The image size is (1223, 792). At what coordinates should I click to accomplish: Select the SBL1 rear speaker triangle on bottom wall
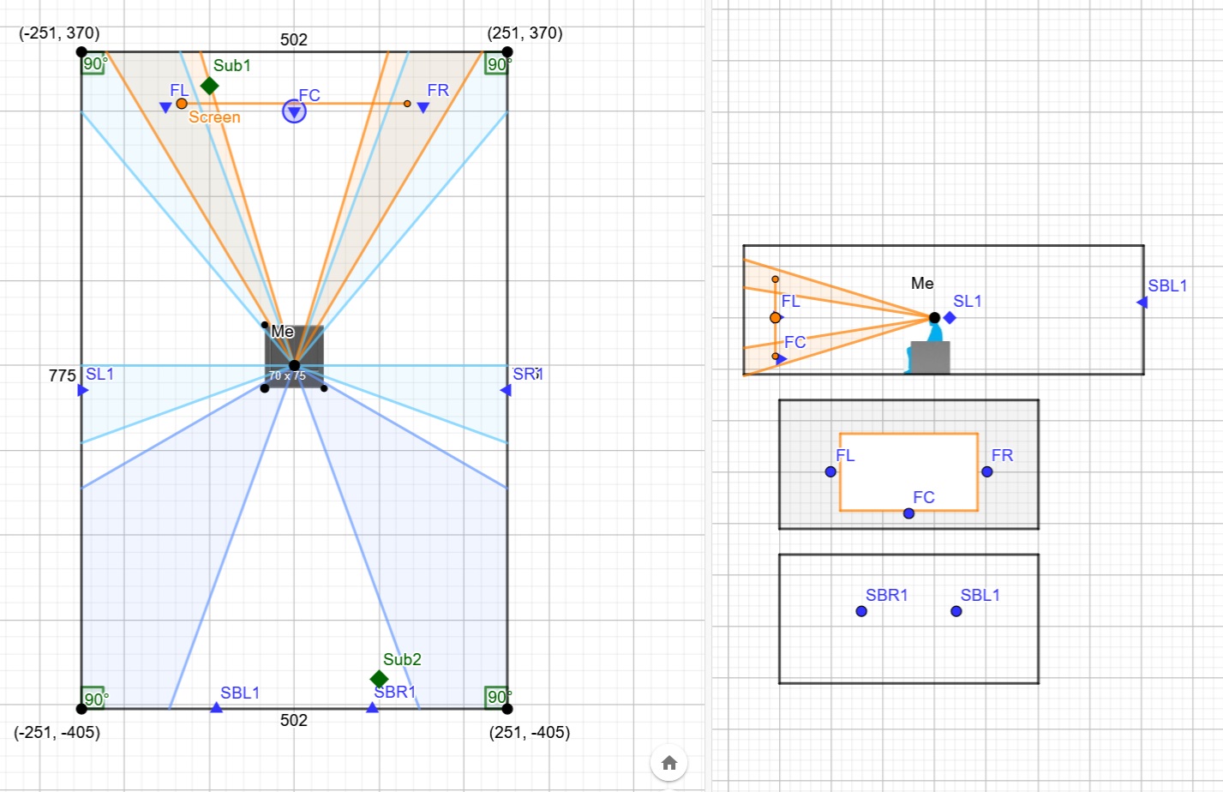[216, 707]
